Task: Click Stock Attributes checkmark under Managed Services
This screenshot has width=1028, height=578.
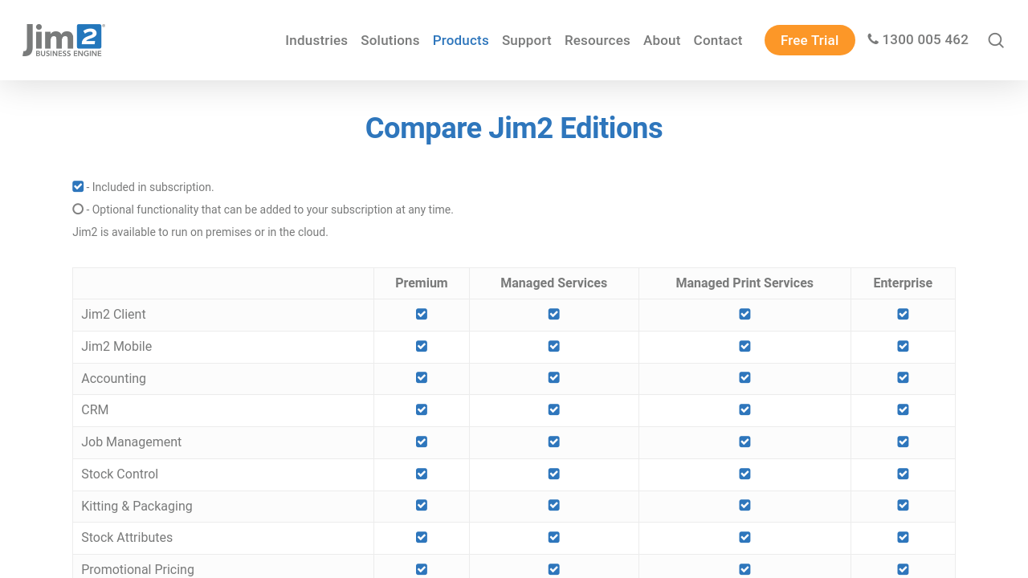Action: (x=554, y=537)
